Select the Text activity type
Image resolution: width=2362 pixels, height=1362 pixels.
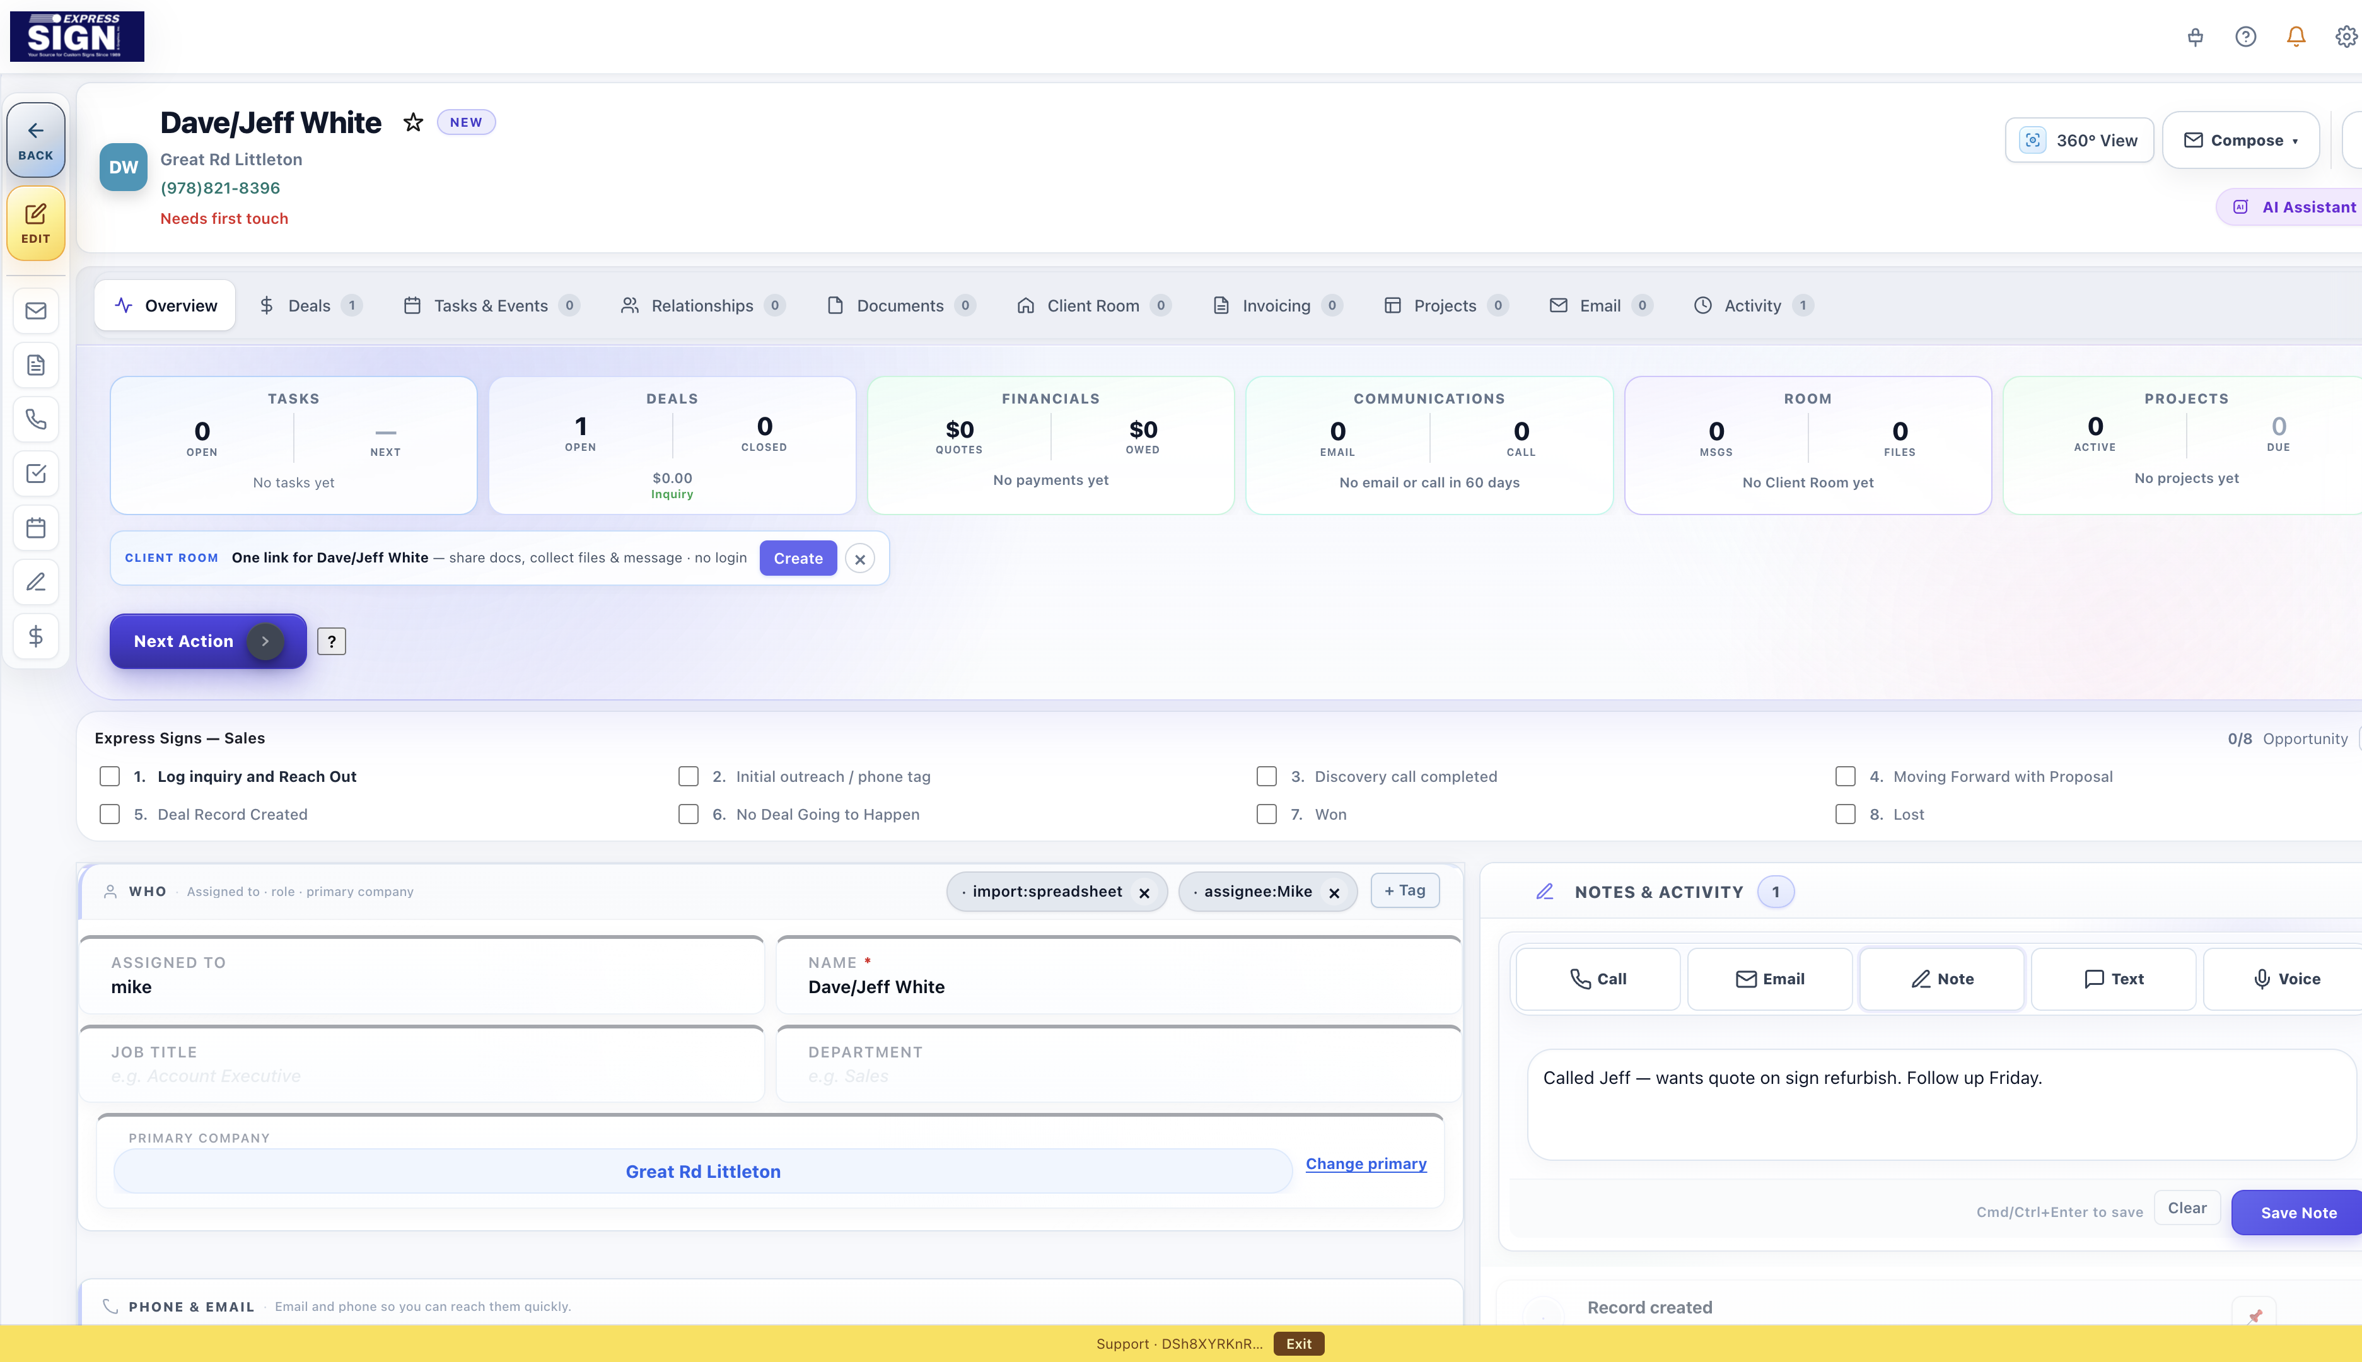click(2114, 979)
